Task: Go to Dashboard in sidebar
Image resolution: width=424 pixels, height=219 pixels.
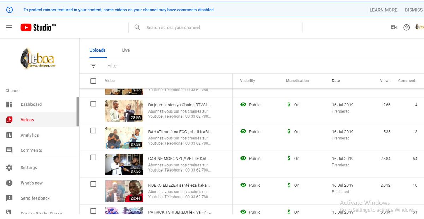Action: (x=31, y=104)
